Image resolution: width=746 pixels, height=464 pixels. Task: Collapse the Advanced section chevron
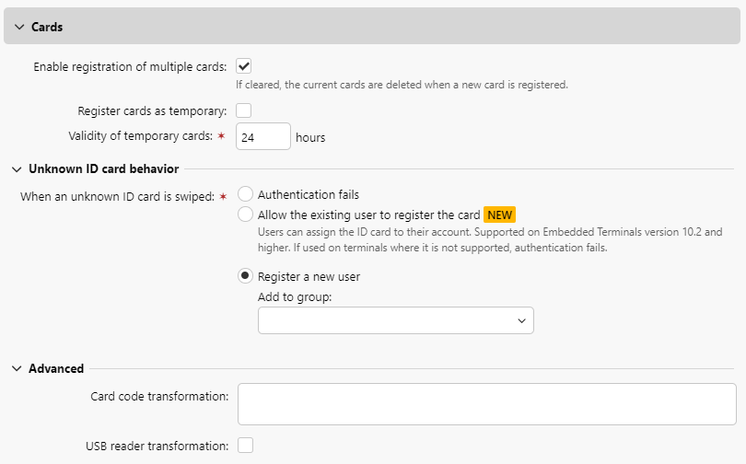tap(17, 368)
